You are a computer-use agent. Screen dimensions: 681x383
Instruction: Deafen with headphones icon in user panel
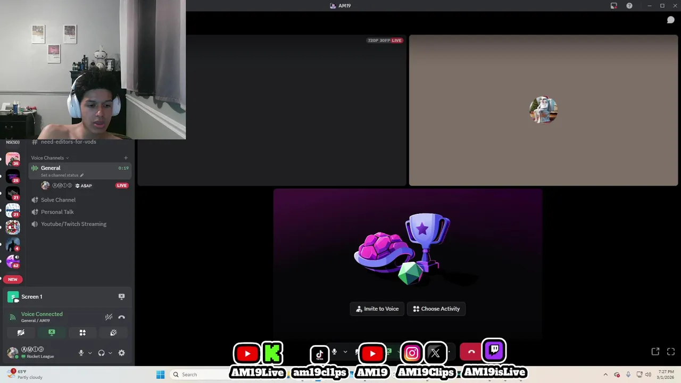(101, 353)
